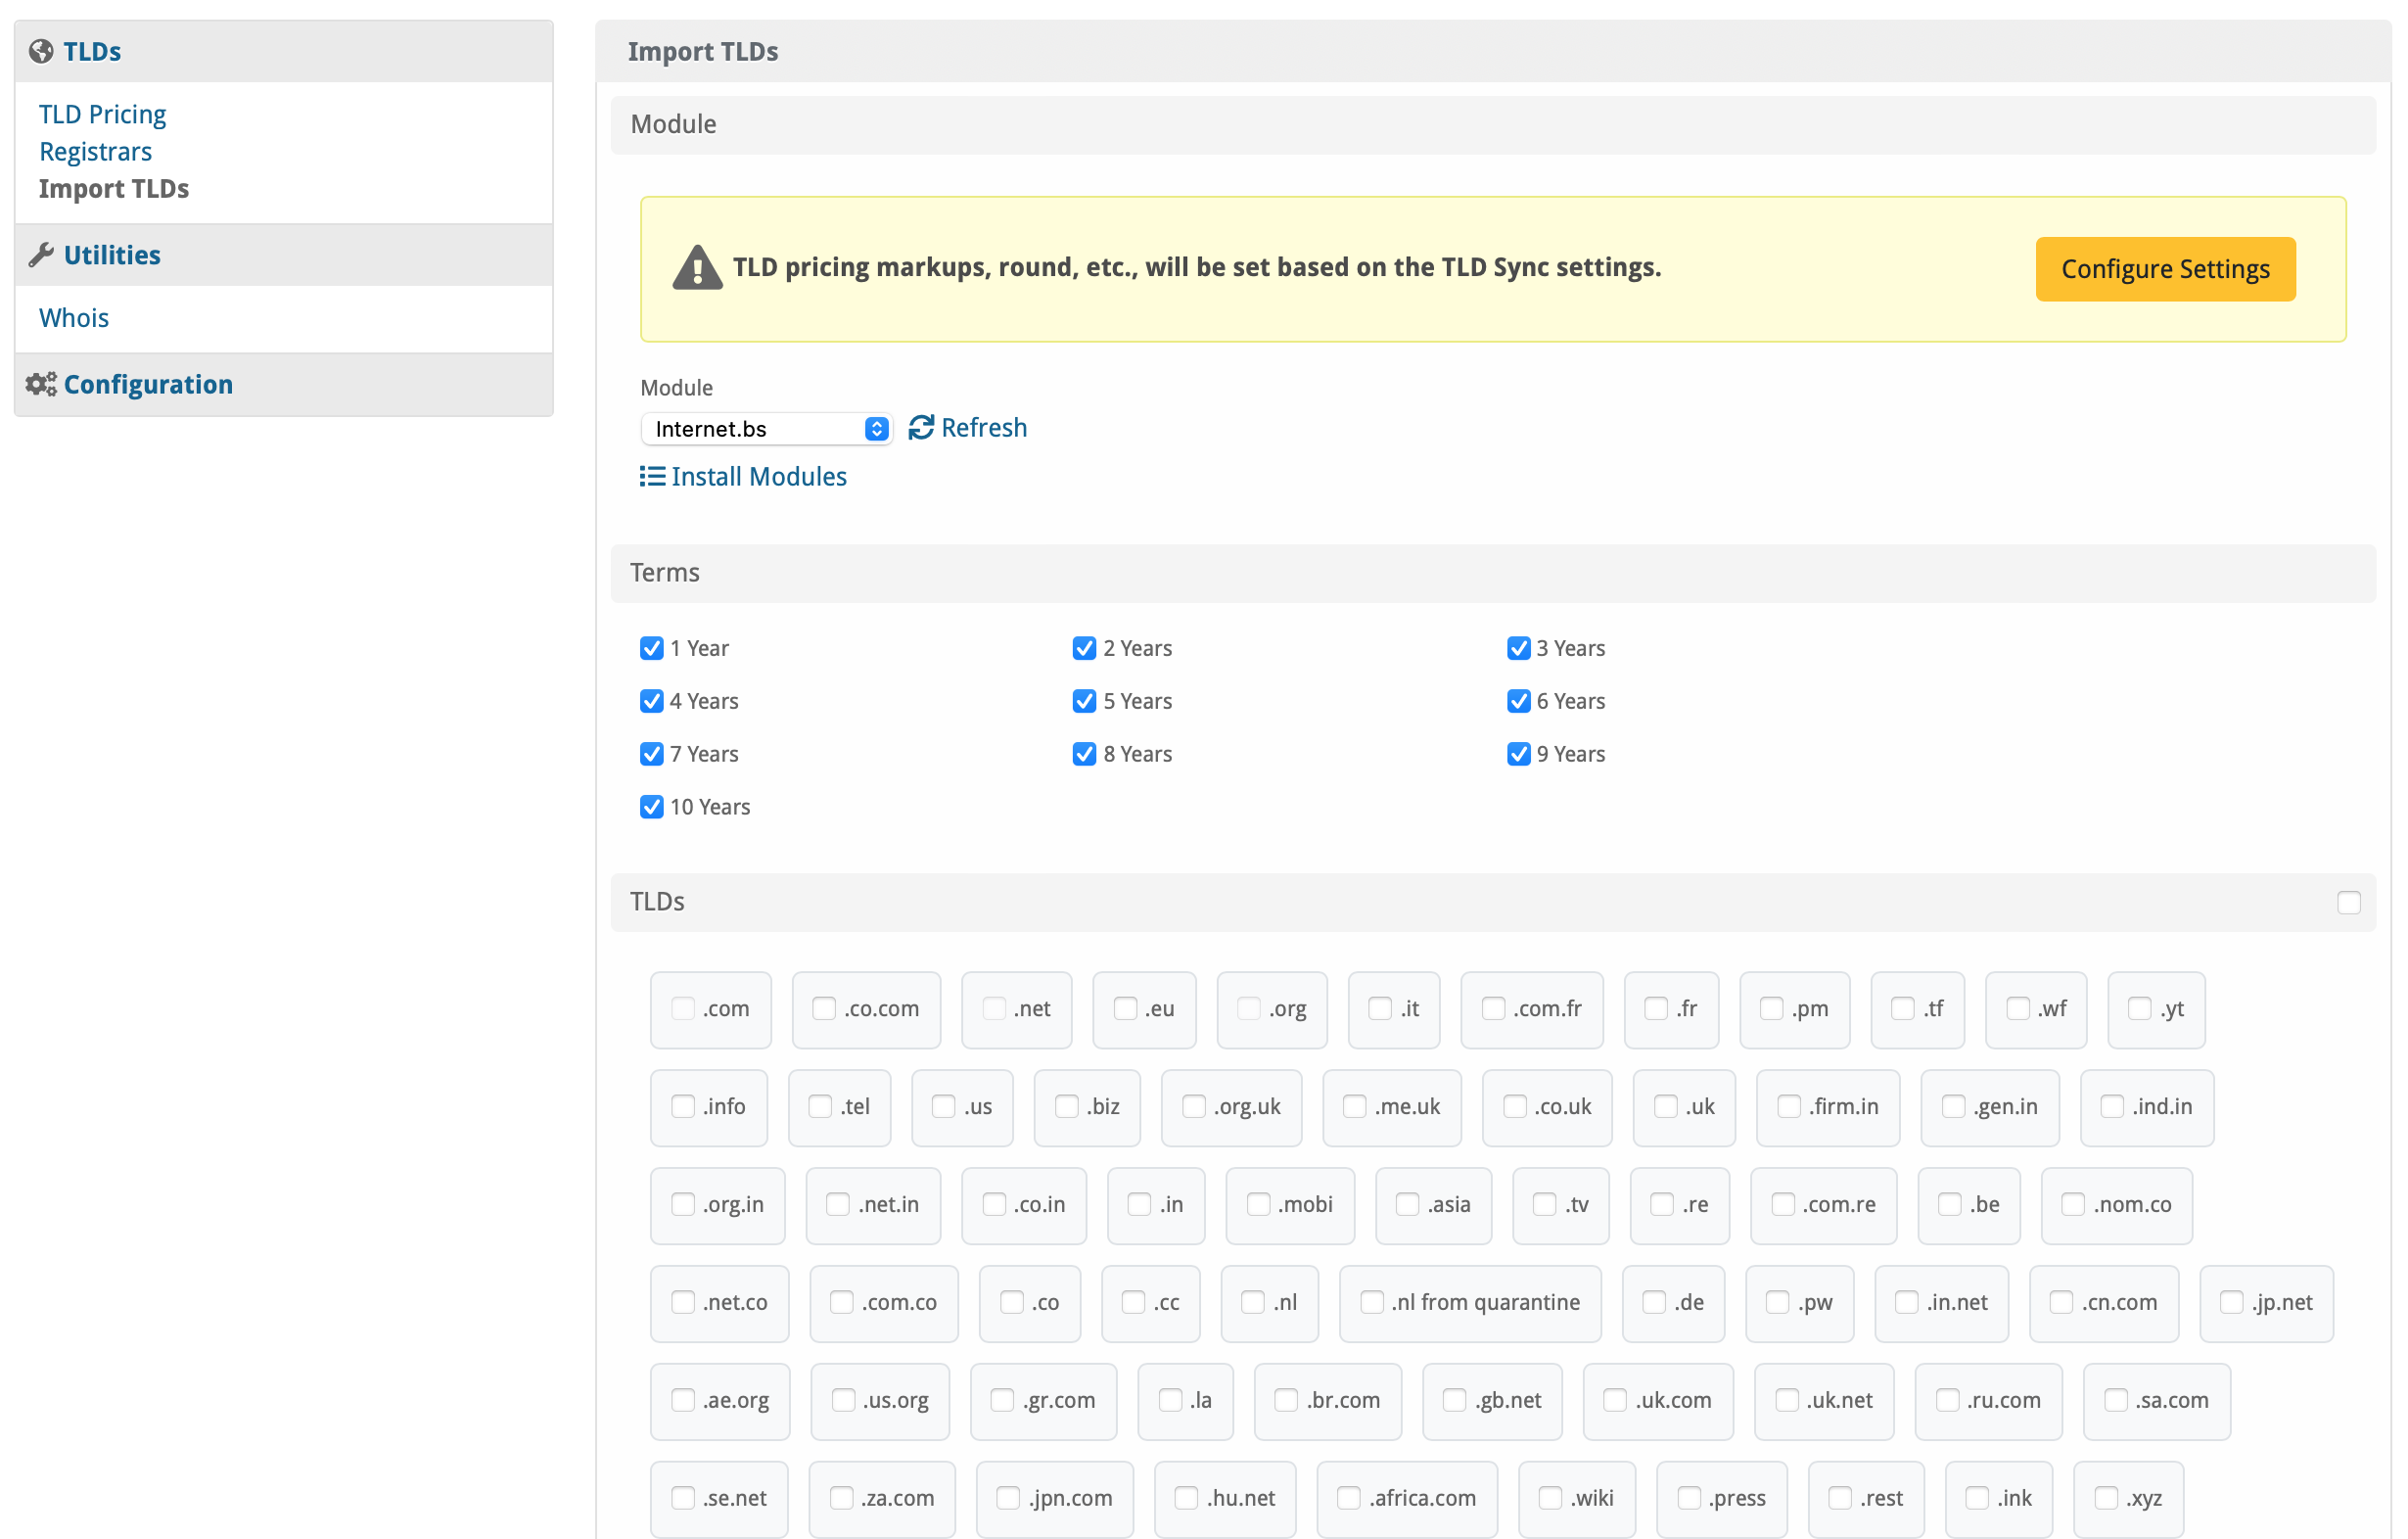Check the .com TLD checkbox

click(683, 1008)
